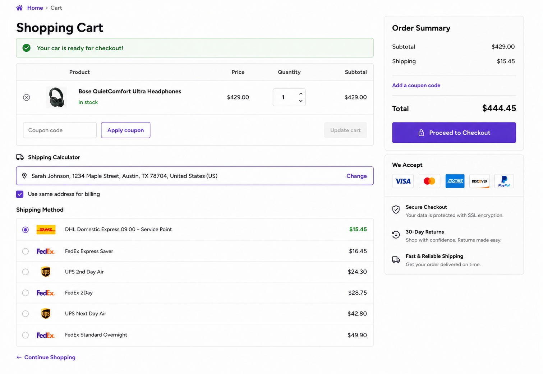Select UPS Next Day Air radio button
543x374 pixels.
[26, 314]
